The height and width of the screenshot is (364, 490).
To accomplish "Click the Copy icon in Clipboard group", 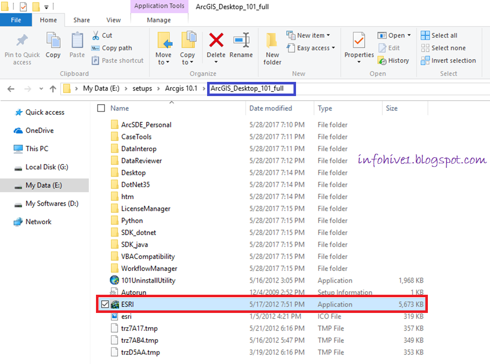I will tap(53, 40).
